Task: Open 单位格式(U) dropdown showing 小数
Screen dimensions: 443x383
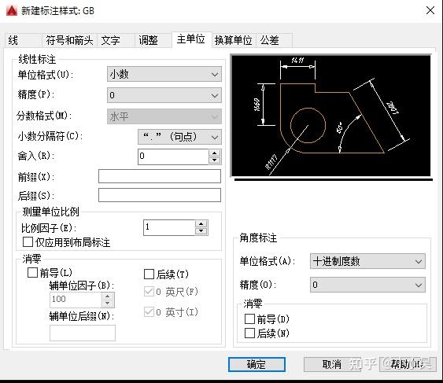Action: pyautogui.click(x=164, y=74)
